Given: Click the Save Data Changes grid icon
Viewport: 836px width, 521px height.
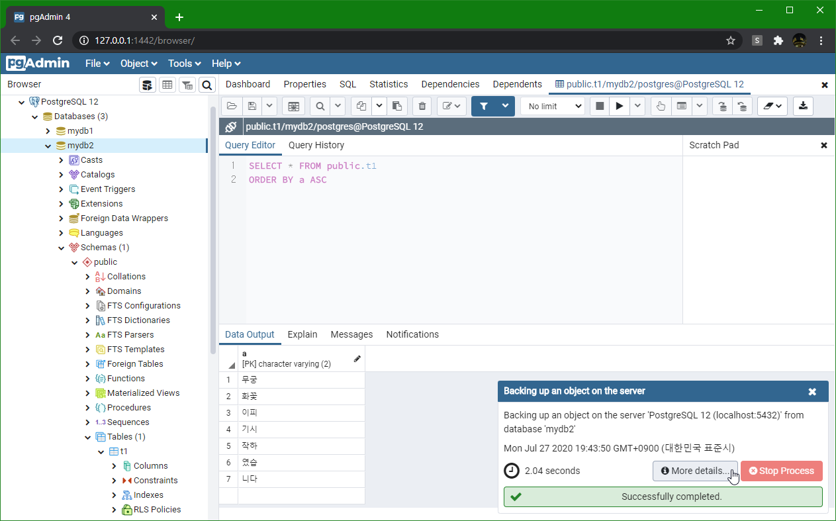Looking at the screenshot, I should (x=293, y=106).
